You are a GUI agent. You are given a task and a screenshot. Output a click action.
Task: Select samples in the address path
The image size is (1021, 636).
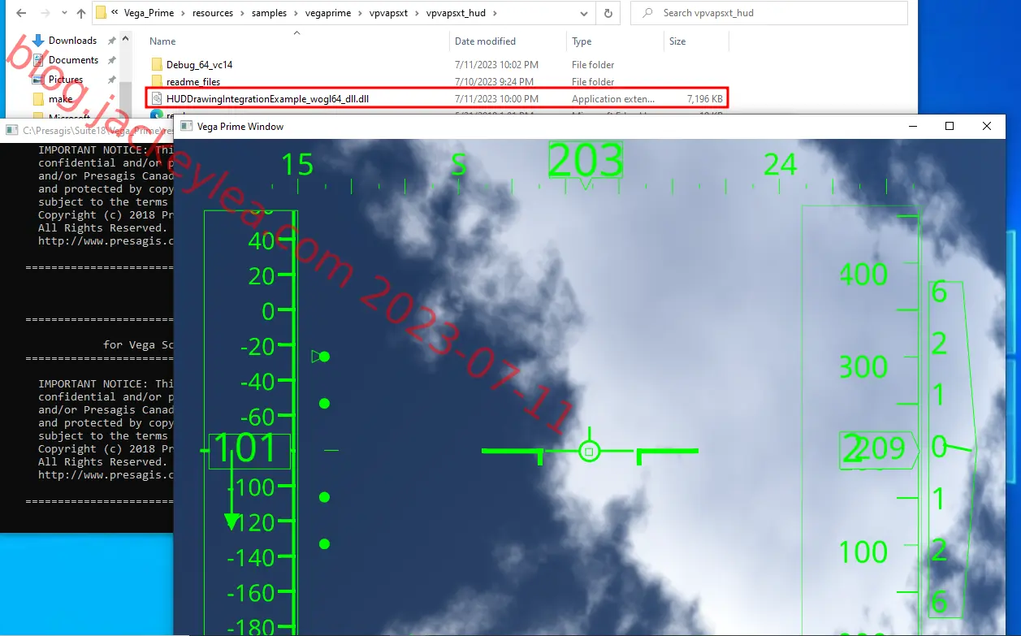click(270, 13)
